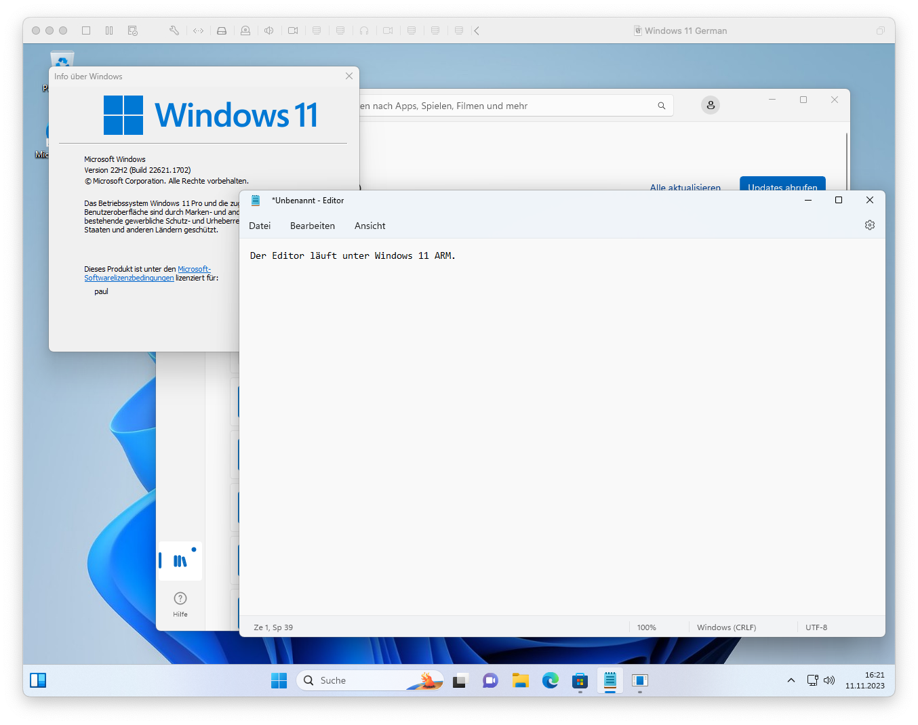The image size is (918, 725).
Task: Expand the hidden system tray icons
Action: tap(791, 680)
